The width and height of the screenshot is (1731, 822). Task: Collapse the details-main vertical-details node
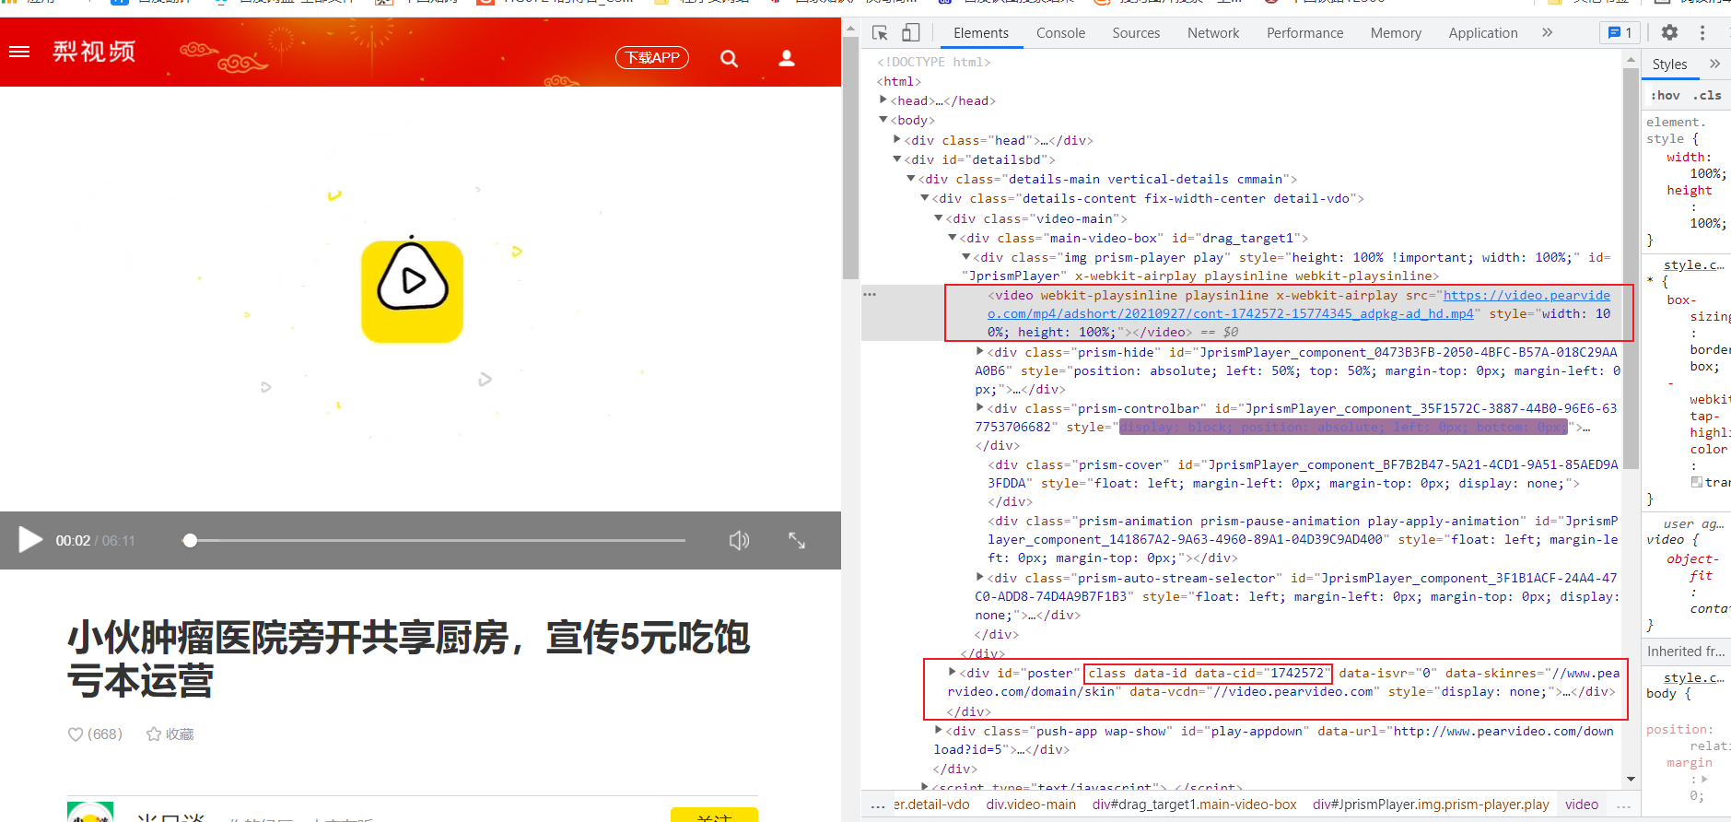(x=911, y=179)
